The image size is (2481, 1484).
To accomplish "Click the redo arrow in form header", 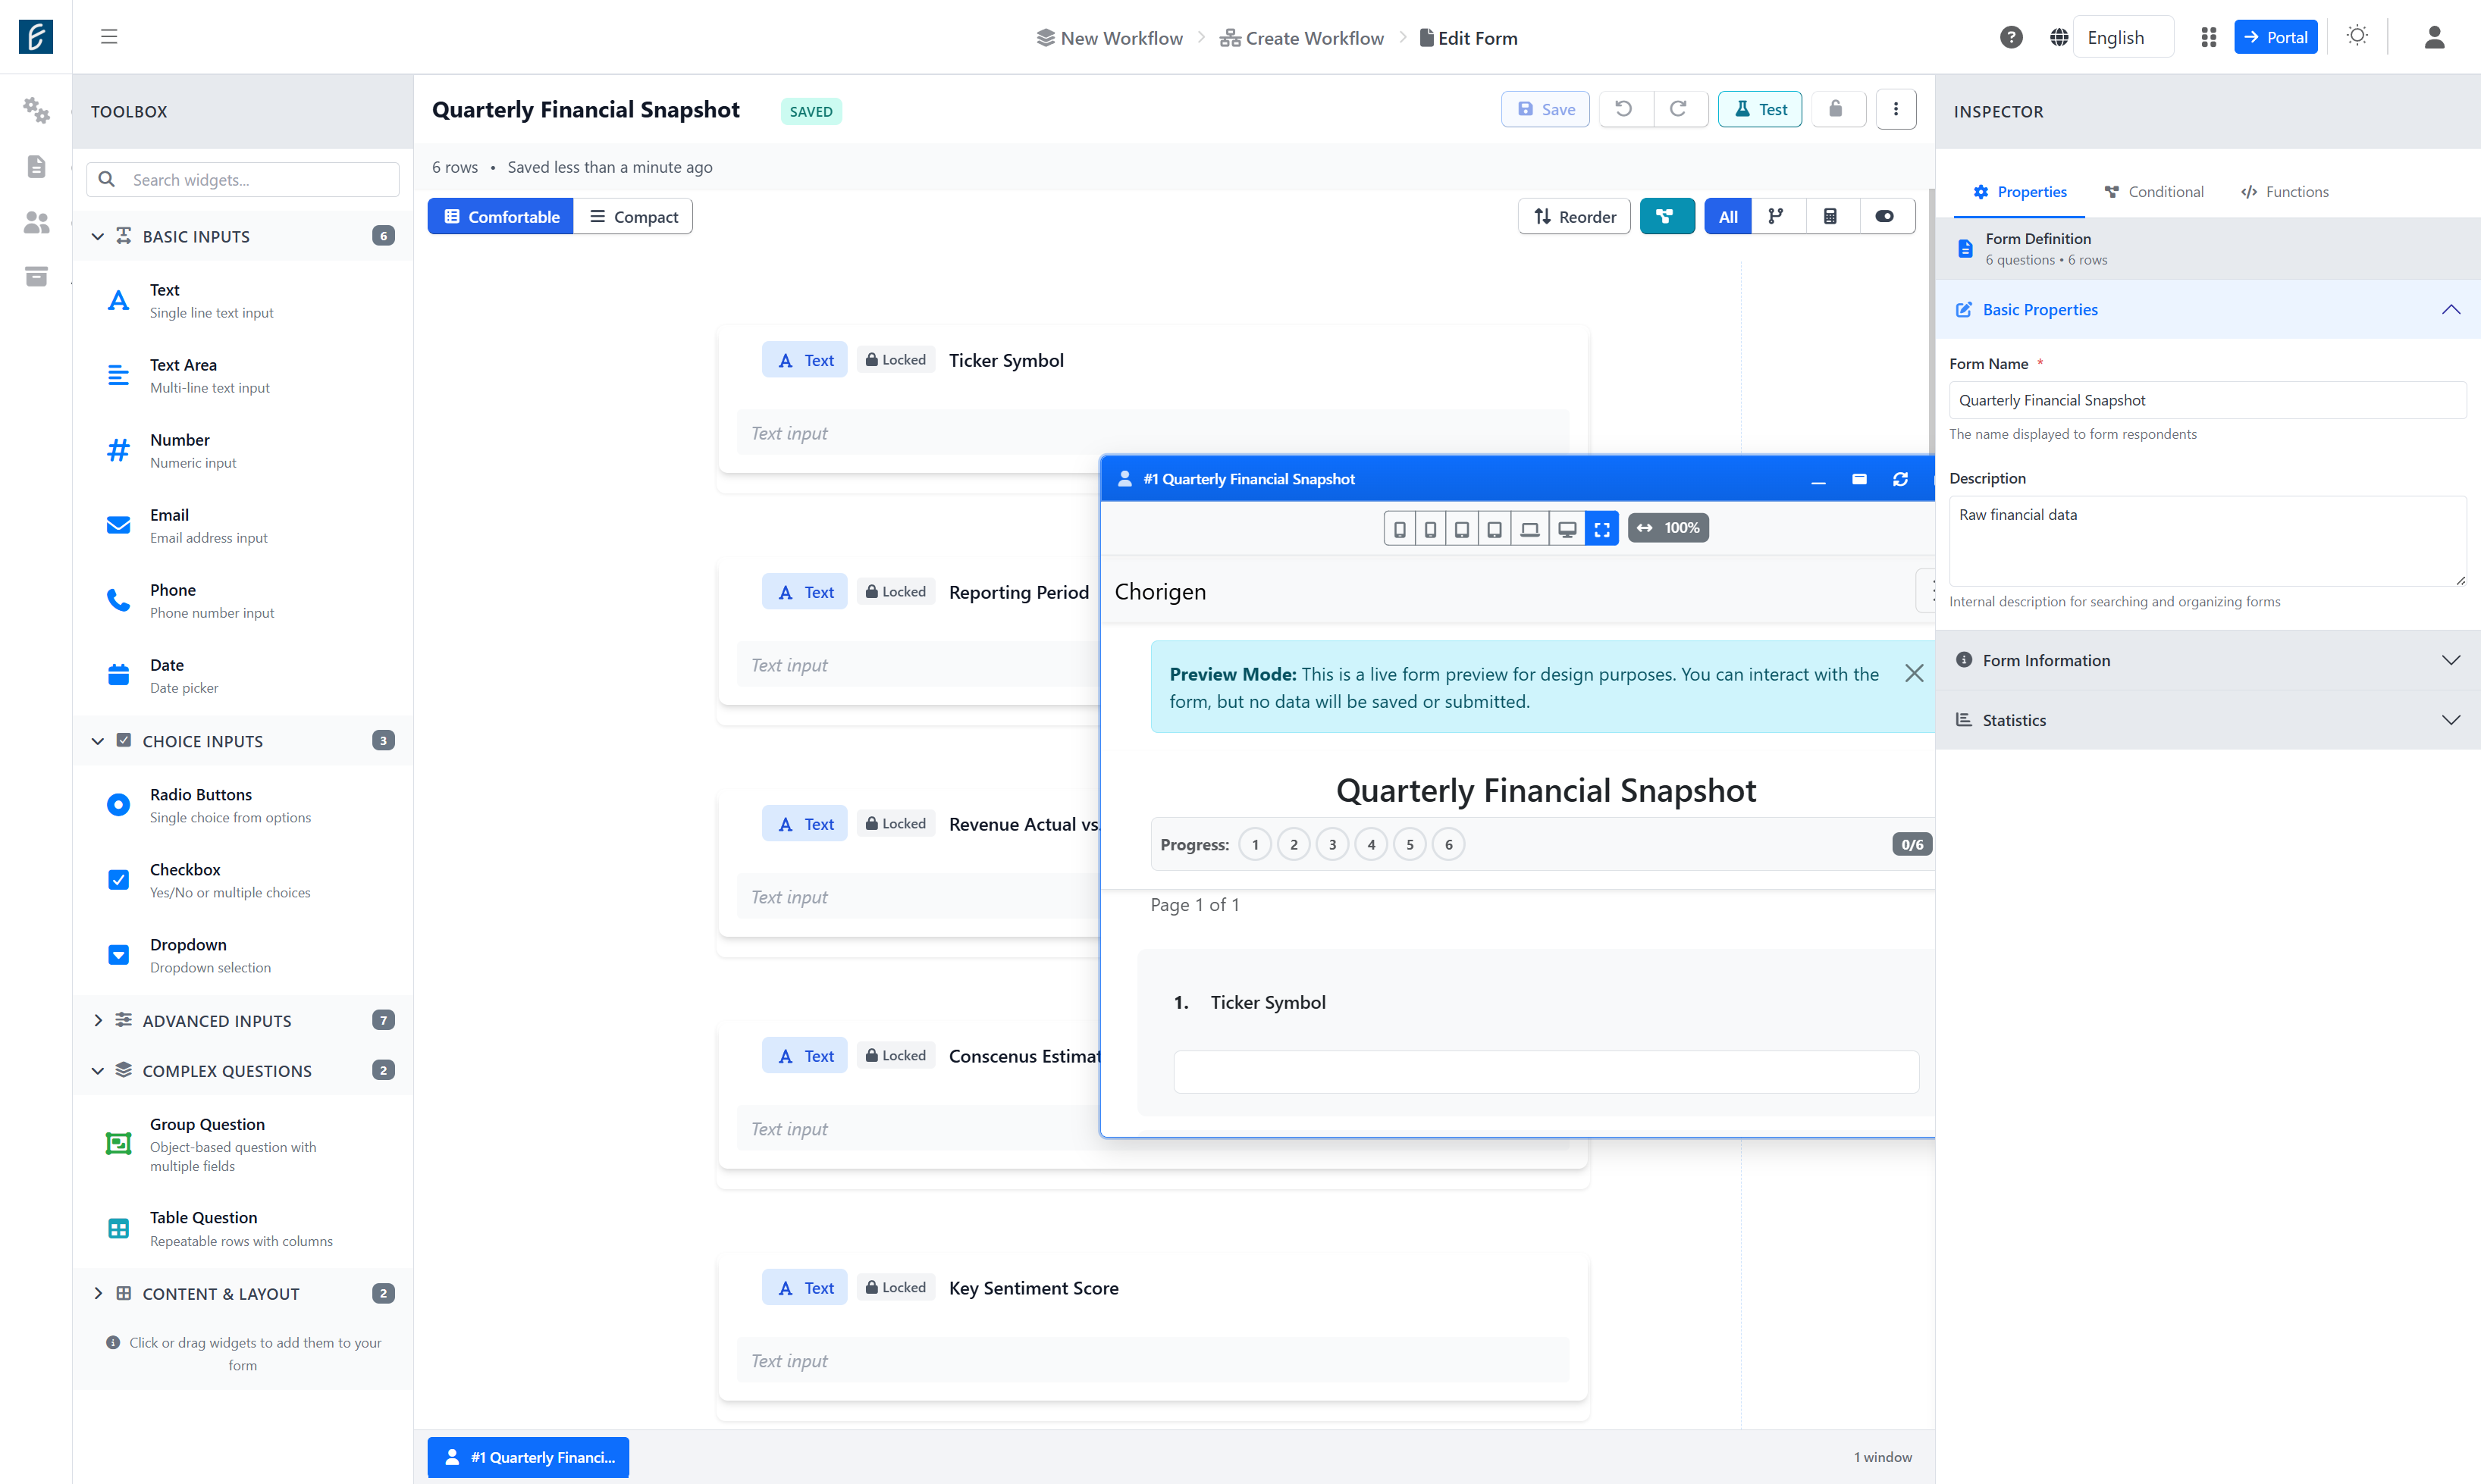I will pyautogui.click(x=1678, y=109).
